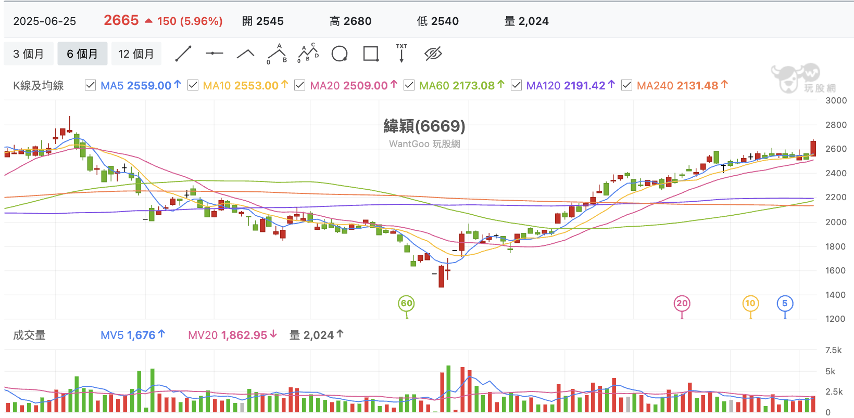This screenshot has width=854, height=418.
Task: Click the 150 (5.96%) change value
Action: click(x=190, y=21)
